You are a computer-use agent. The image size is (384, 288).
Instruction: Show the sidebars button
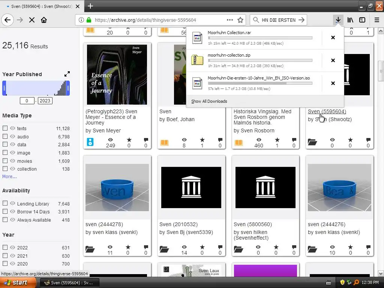coord(362,20)
